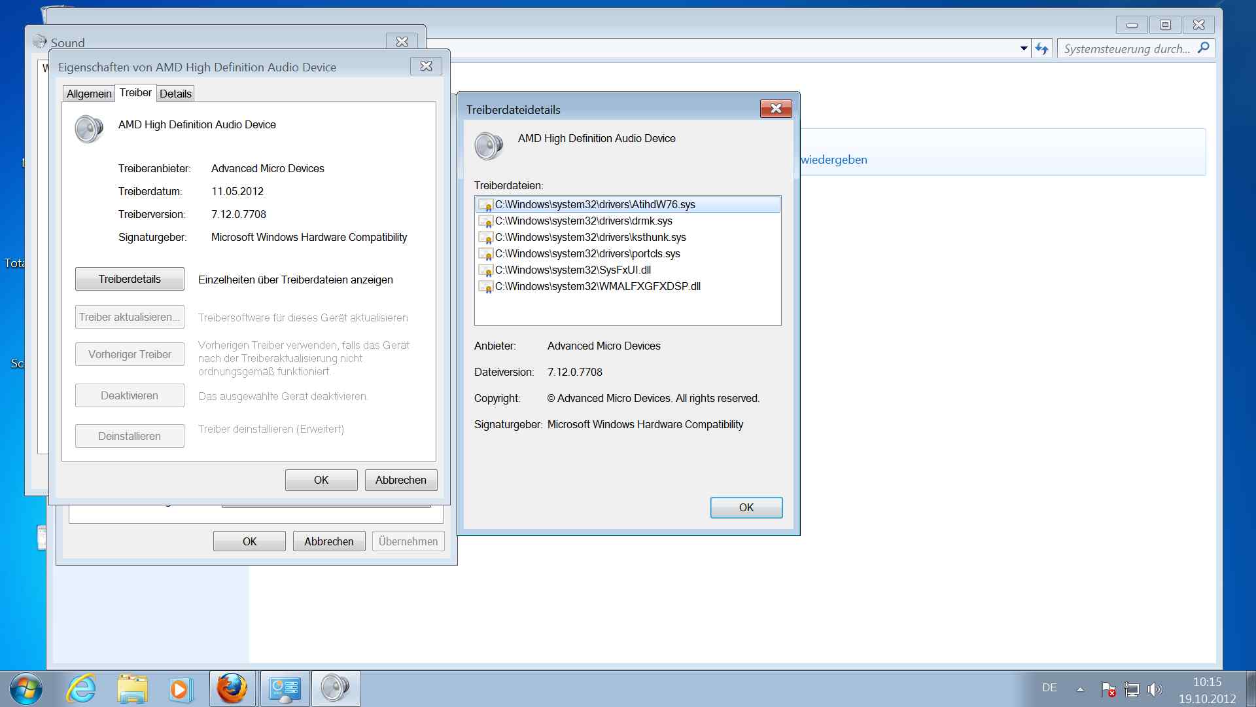1256x707 pixels.
Task: Click the DE language indicator
Action: coord(1049,688)
